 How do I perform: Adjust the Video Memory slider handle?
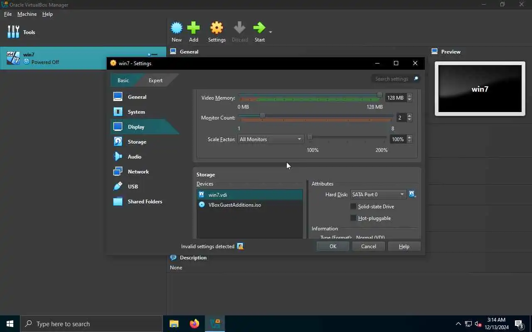(379, 95)
